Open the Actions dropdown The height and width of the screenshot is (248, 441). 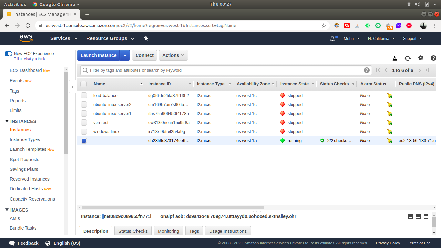click(173, 55)
